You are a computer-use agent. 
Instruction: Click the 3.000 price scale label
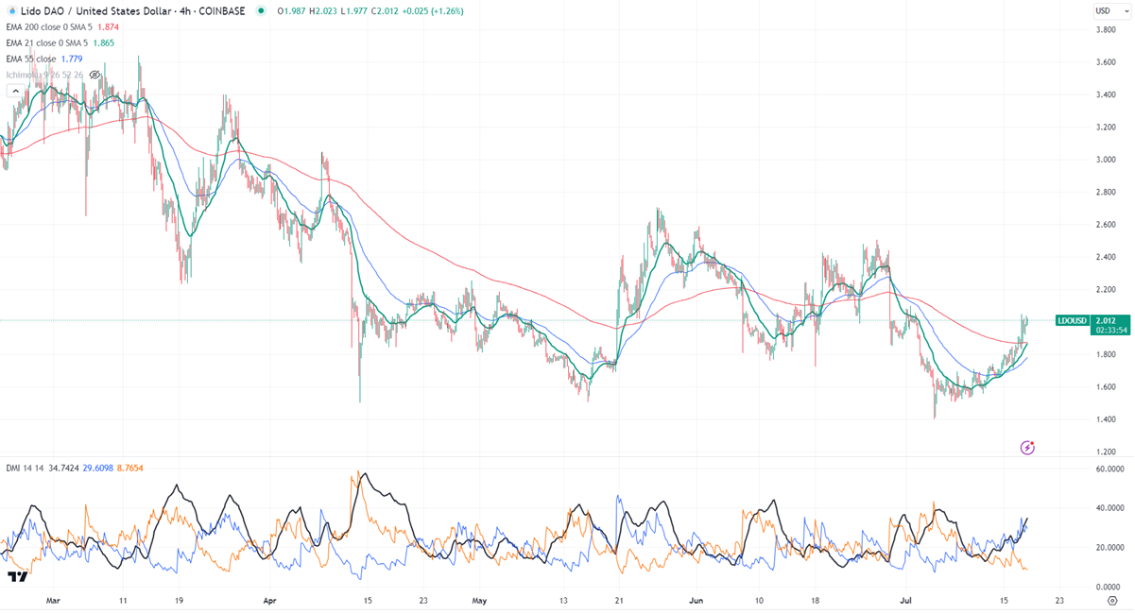pos(1105,160)
